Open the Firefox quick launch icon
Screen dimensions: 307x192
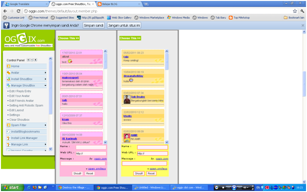[35, 187]
